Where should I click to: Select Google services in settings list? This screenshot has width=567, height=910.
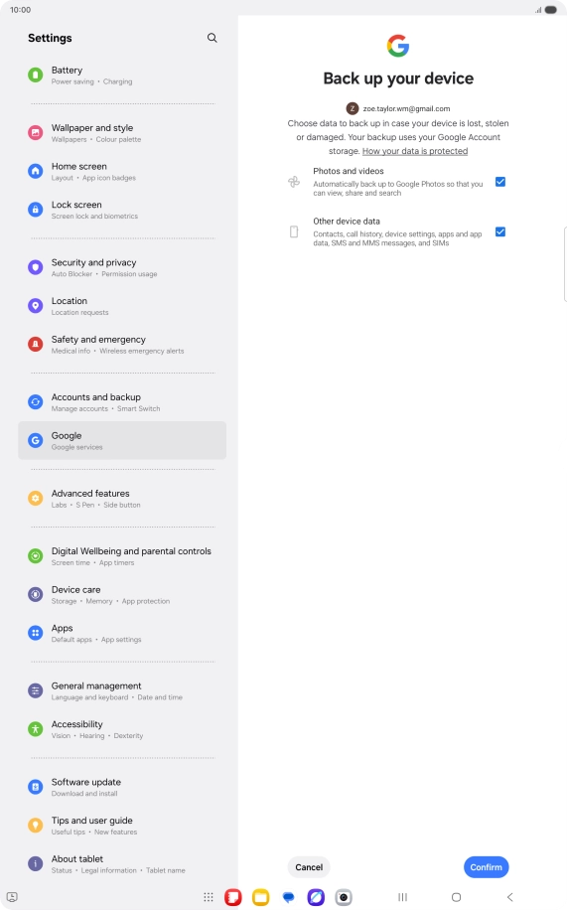pyautogui.click(x=122, y=440)
